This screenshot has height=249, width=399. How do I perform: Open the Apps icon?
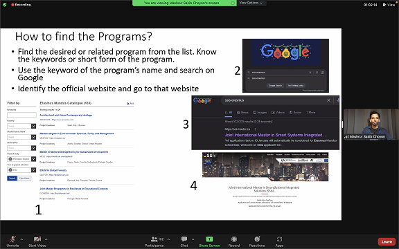279,239
